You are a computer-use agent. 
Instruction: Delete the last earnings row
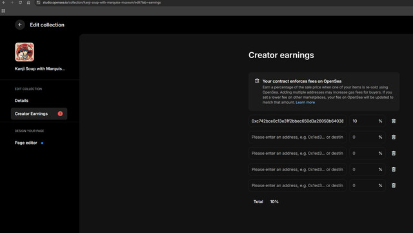pyautogui.click(x=394, y=185)
